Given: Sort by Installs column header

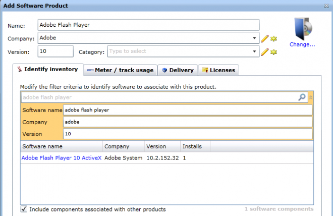Looking at the screenshot, I should point(195,146).
